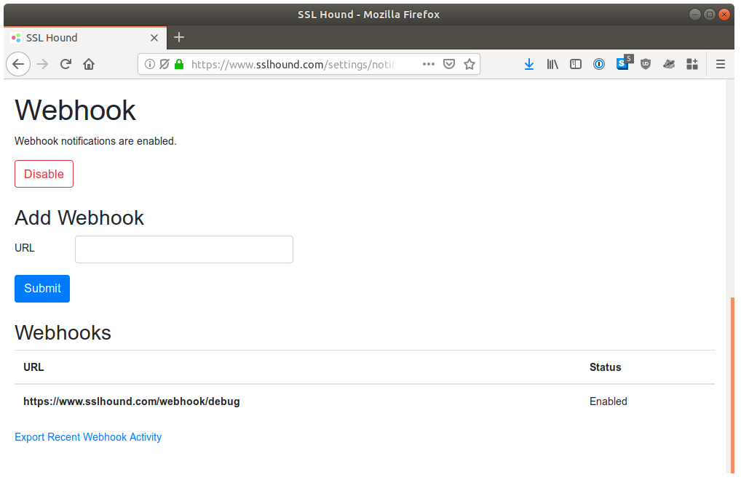
Task: Disable webhook notifications
Action: click(x=44, y=174)
